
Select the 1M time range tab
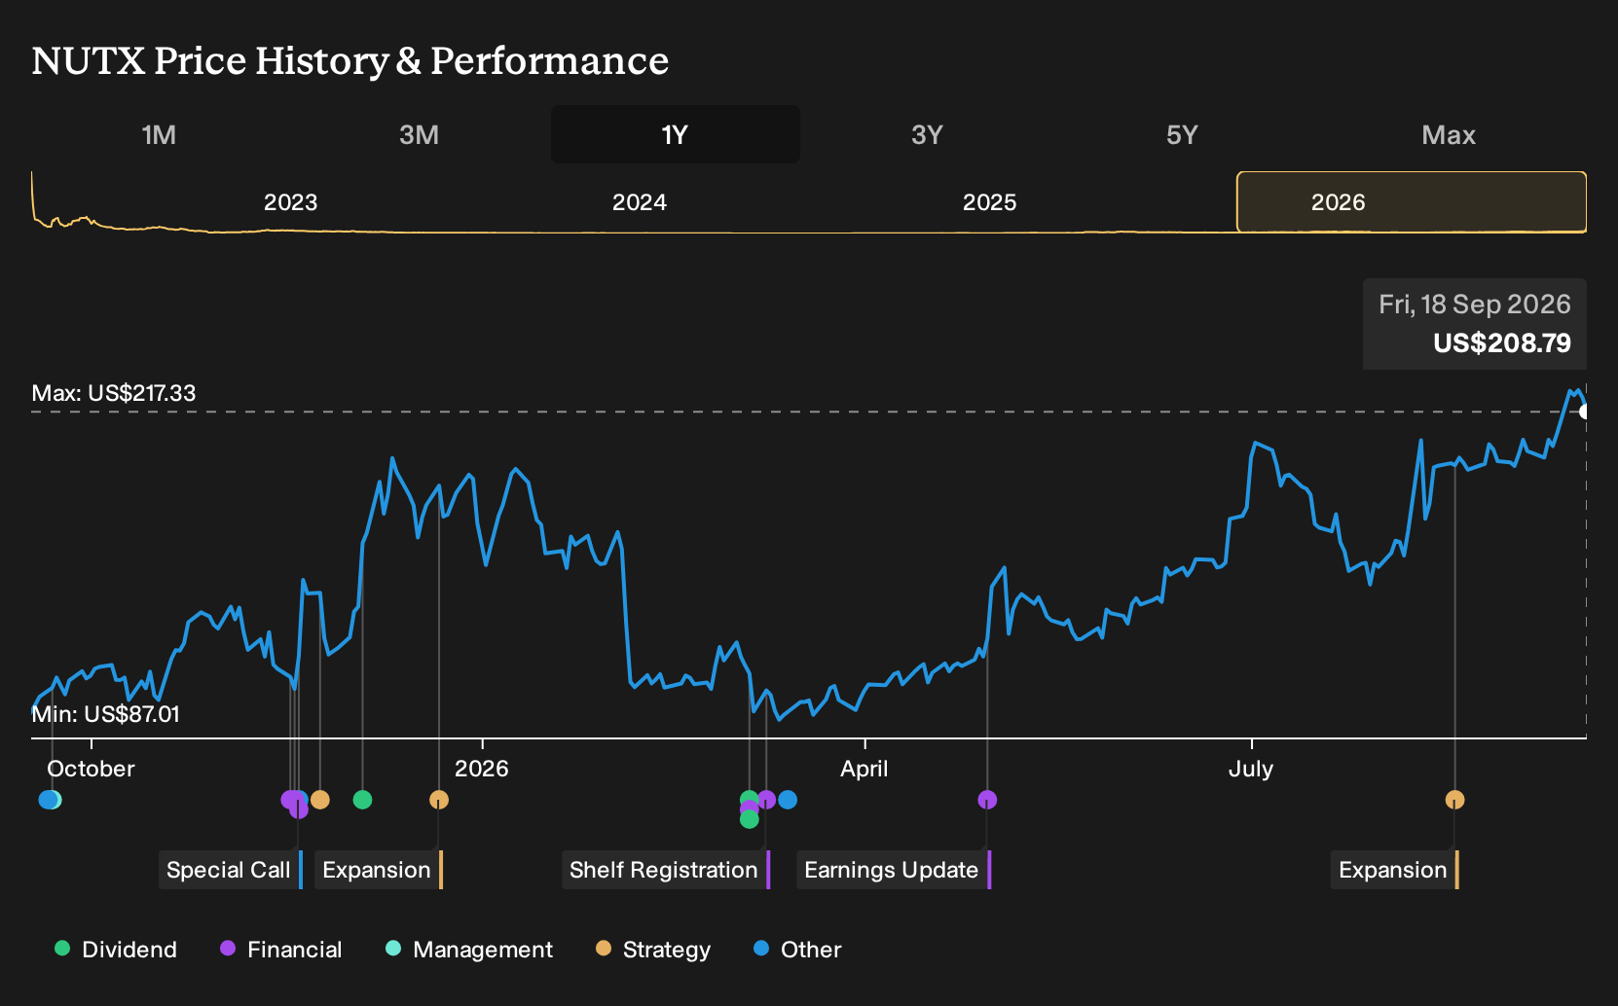[x=159, y=134]
